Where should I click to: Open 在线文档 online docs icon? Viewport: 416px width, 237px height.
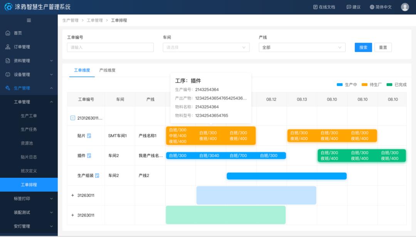coord(315,7)
